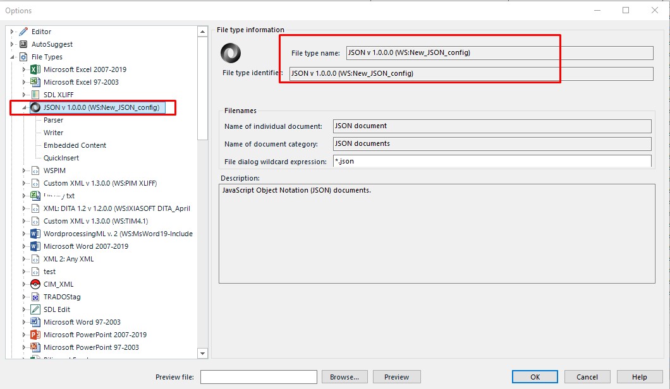Click the Microsoft PowerPoint 97-2003 icon

pos(35,347)
